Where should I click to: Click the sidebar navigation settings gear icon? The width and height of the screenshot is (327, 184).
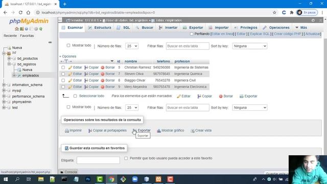coord(36,29)
